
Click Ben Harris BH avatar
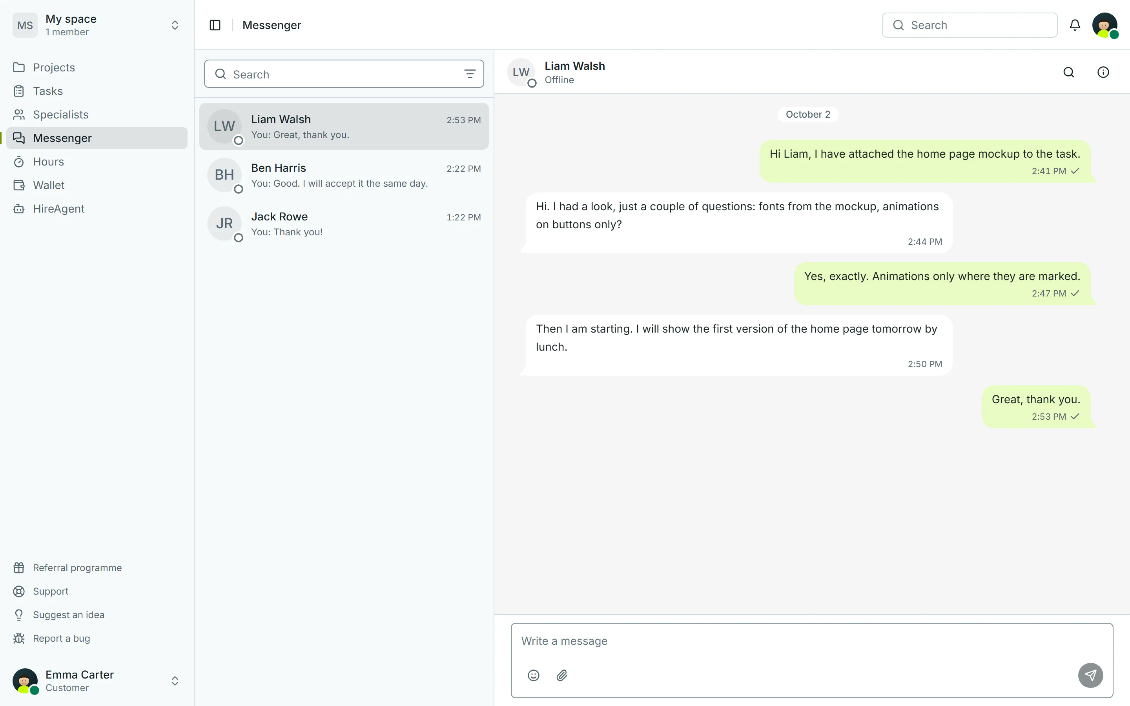[224, 175]
